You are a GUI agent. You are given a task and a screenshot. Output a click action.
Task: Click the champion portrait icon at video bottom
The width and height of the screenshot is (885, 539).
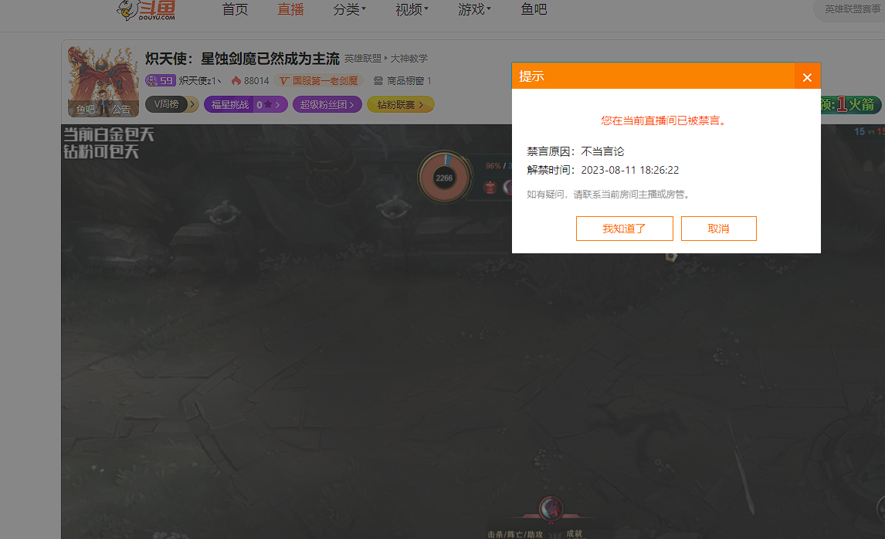point(551,509)
